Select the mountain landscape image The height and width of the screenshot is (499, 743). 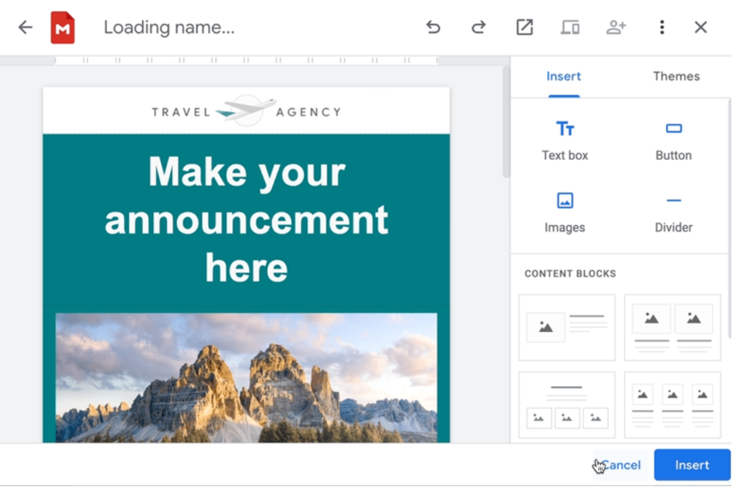(247, 378)
